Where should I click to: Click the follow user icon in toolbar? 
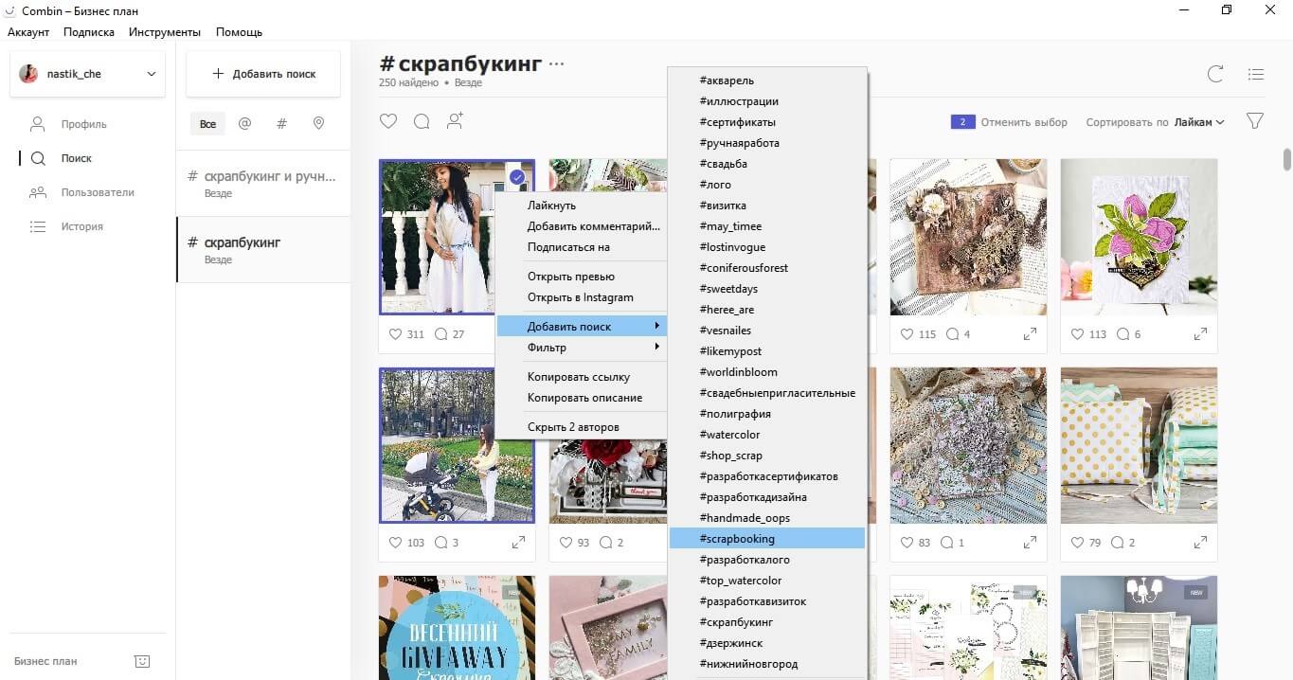click(x=456, y=121)
